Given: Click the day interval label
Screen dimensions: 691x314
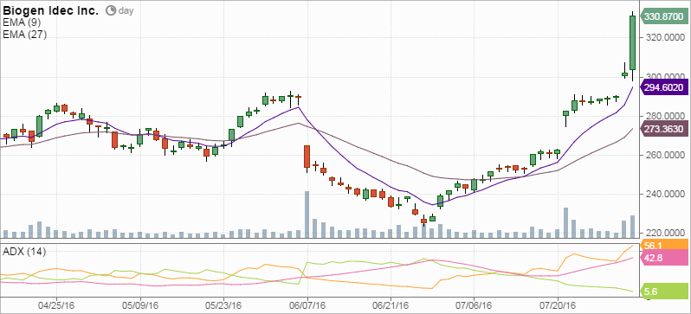Looking at the screenshot, I should [x=126, y=11].
